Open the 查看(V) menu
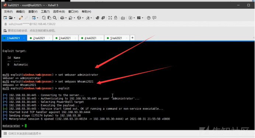 click(33, 12)
